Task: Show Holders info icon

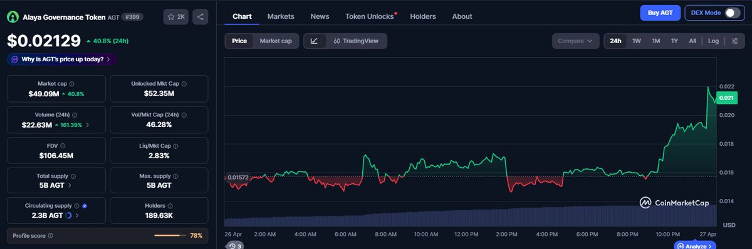Action: (x=170, y=205)
